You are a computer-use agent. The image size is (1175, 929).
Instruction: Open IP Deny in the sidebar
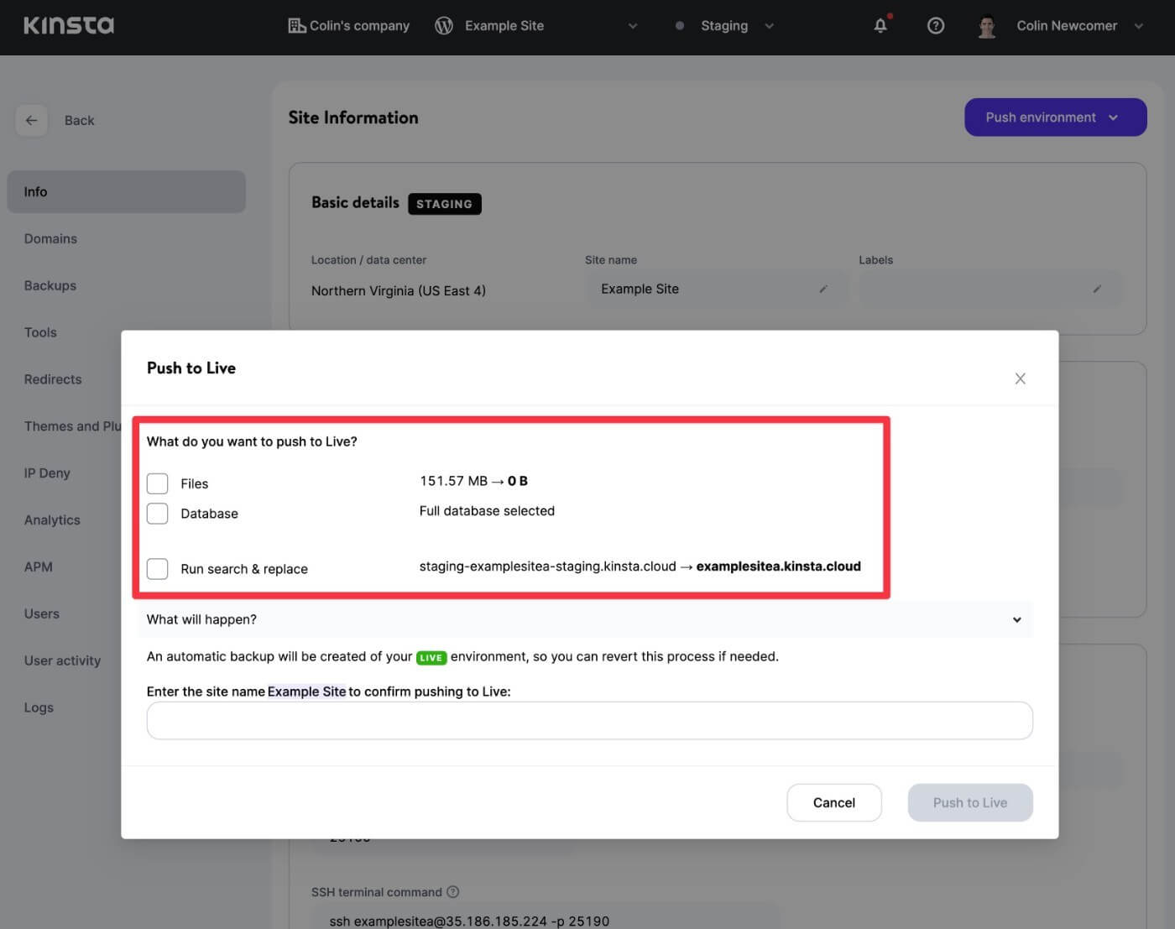click(x=47, y=473)
